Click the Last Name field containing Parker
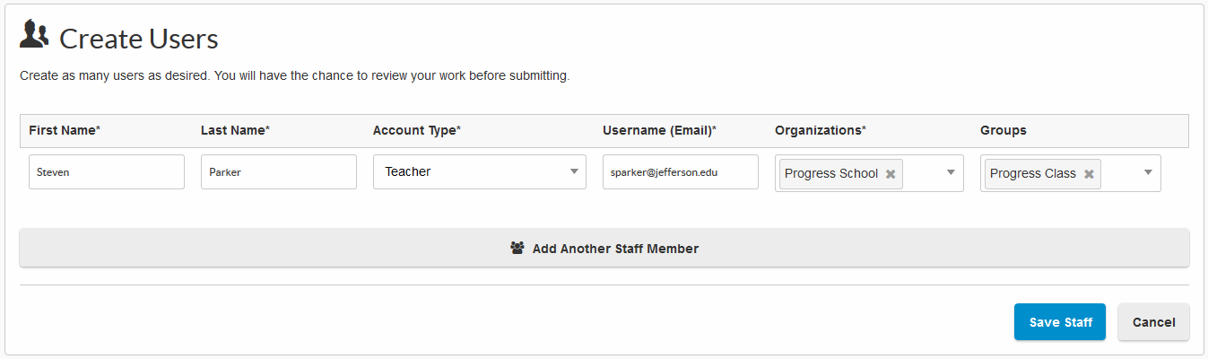Viewport: 1208px width, 359px height. 278,172
